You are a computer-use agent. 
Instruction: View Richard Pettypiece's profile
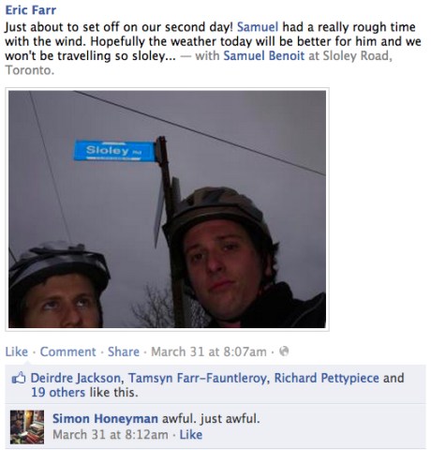click(x=326, y=378)
